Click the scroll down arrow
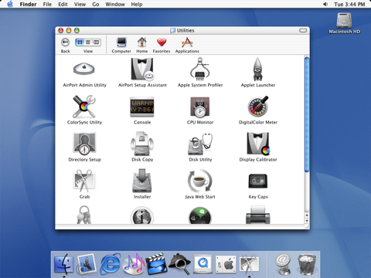The width and height of the screenshot is (371, 278). point(307,221)
